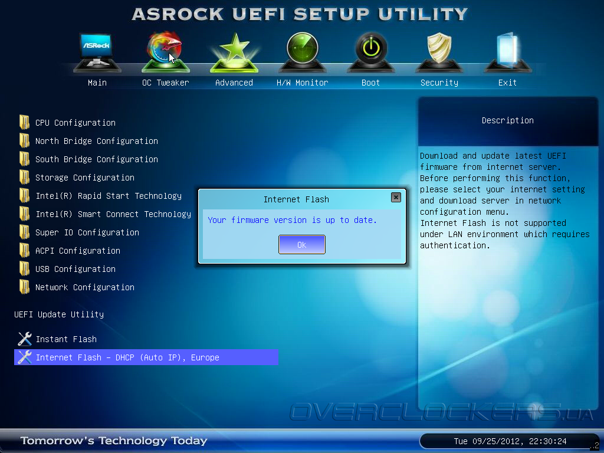Open North Bridge Configuration submenu
The height and width of the screenshot is (453, 604).
click(x=97, y=141)
